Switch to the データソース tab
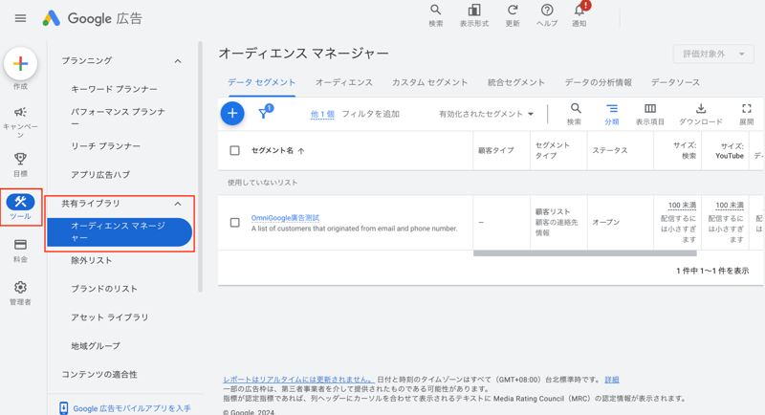Screen dimensions: 765x415 click(x=675, y=82)
